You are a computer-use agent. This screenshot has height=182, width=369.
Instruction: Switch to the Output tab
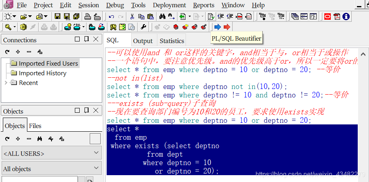click(x=143, y=41)
